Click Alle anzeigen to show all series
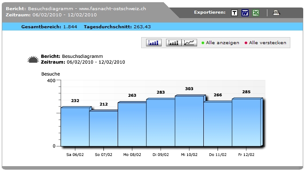This screenshot has width=305, height=171. pos(220,43)
